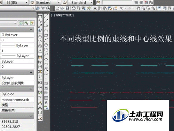Click the monochrome.ctb property row
Screen dimensions: 174x131
coord(17,100)
